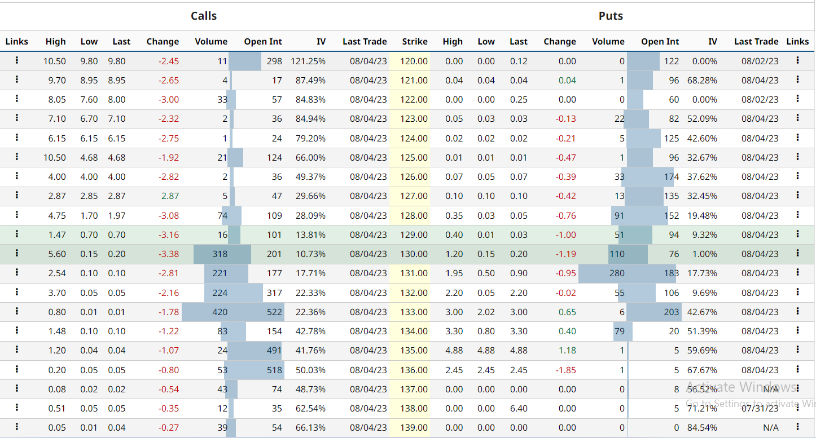Select Calls volume value 420
Screen dimensions: 816x438
pyautogui.click(x=220, y=312)
